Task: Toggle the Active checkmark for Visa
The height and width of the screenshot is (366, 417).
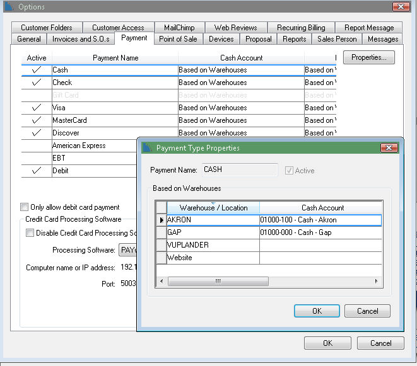Action: point(37,108)
